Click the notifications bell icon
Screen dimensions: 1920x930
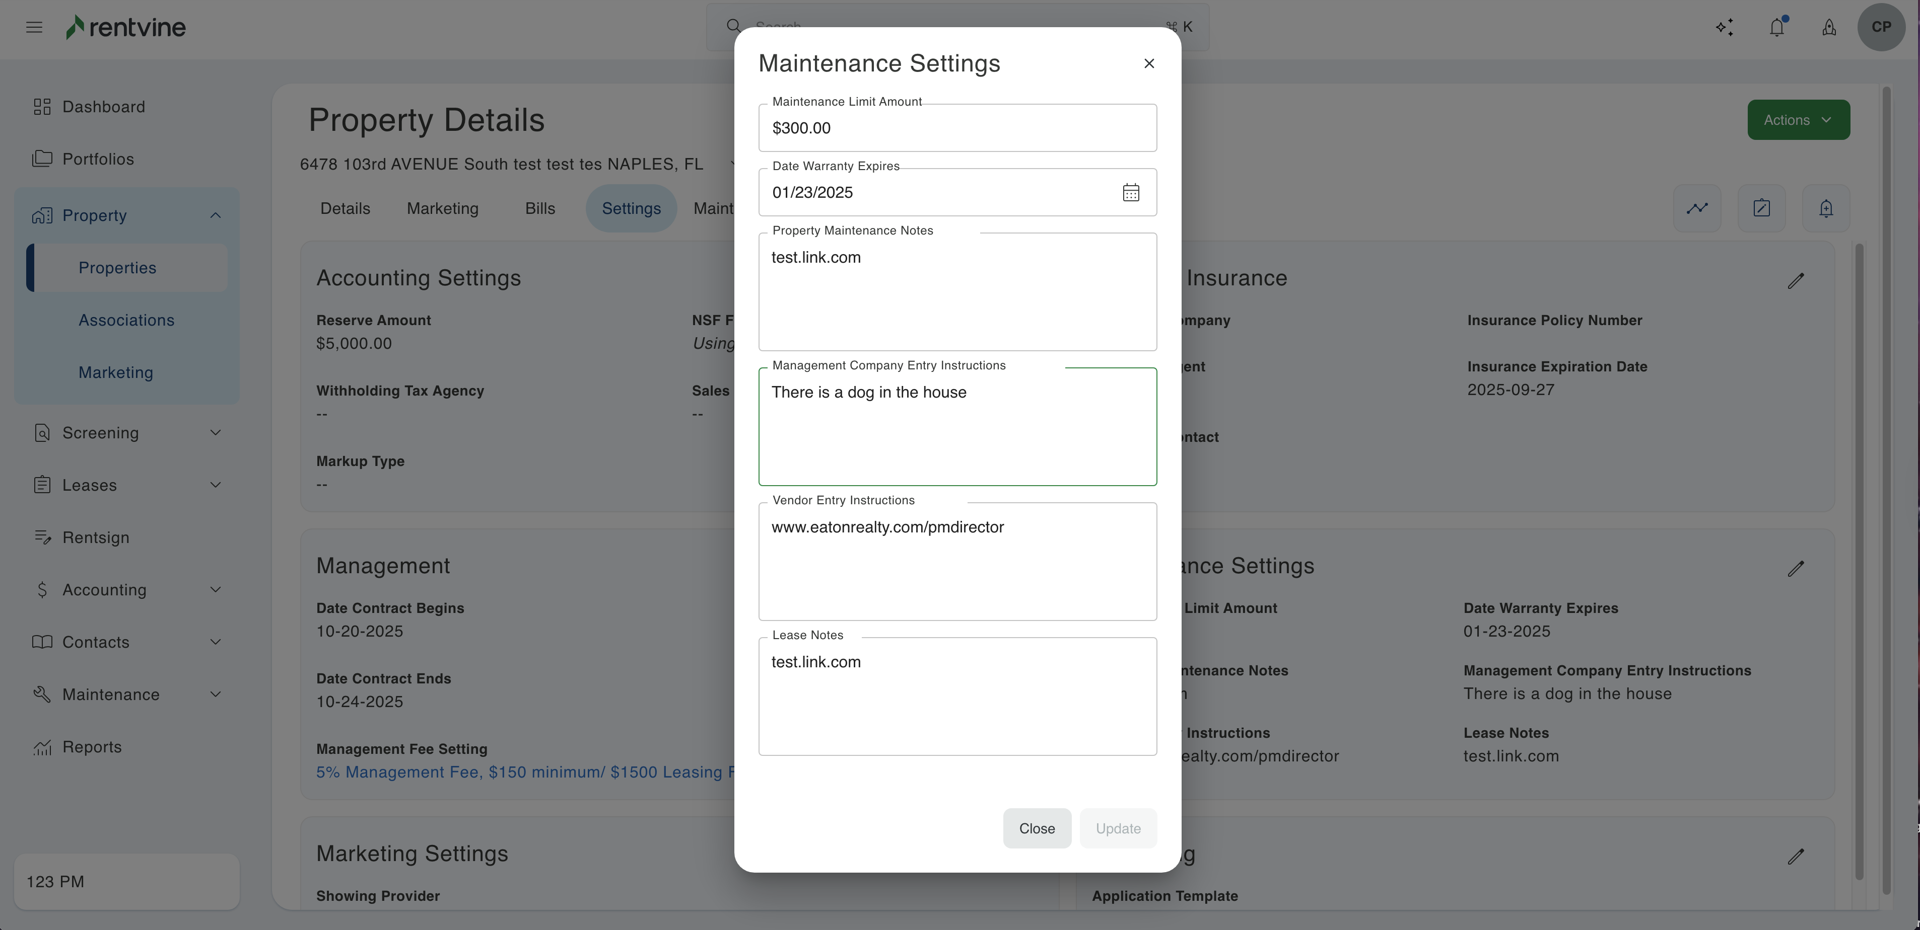tap(1777, 28)
